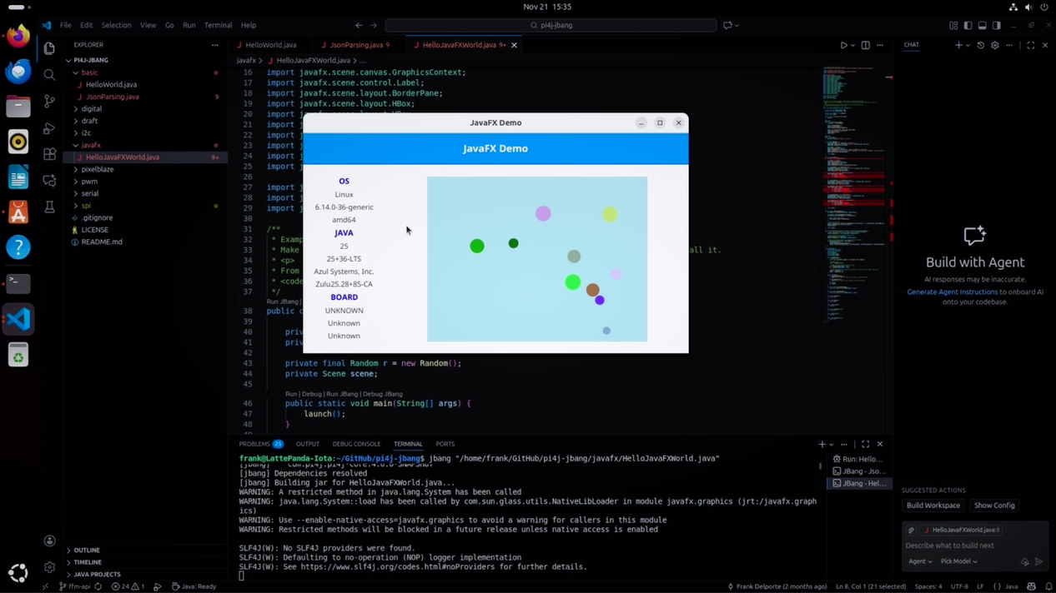Click the Build Workspace button
Screen dimensions: 1056x593
tap(933, 506)
